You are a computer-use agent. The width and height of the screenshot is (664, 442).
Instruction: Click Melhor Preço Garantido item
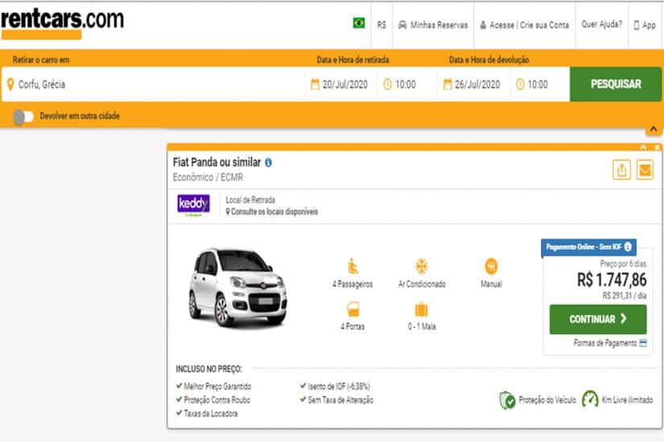point(213,387)
